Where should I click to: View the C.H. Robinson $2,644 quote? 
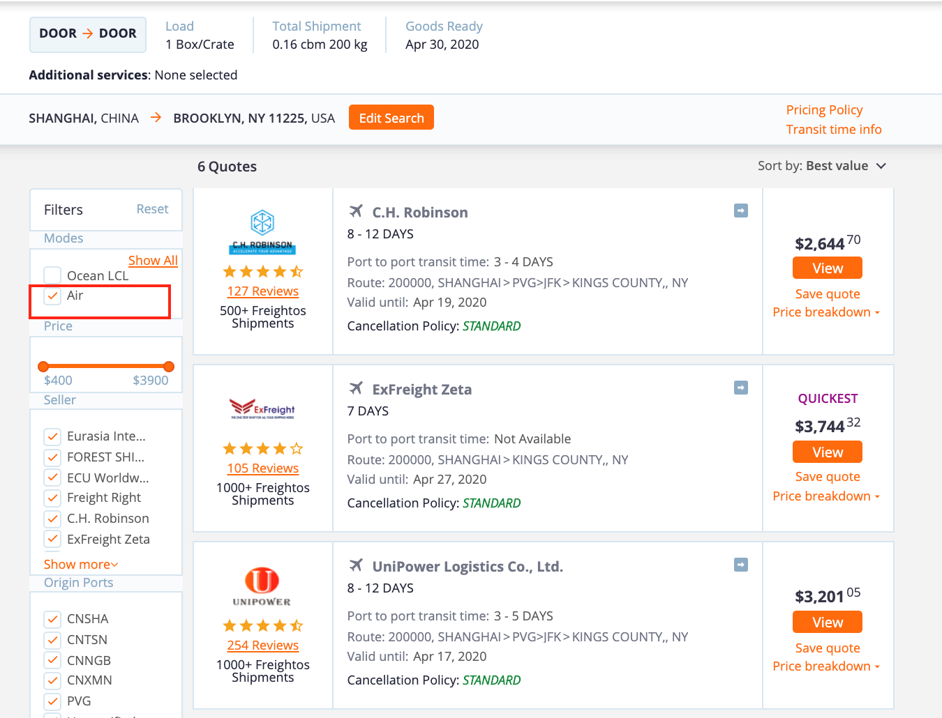pyautogui.click(x=828, y=268)
